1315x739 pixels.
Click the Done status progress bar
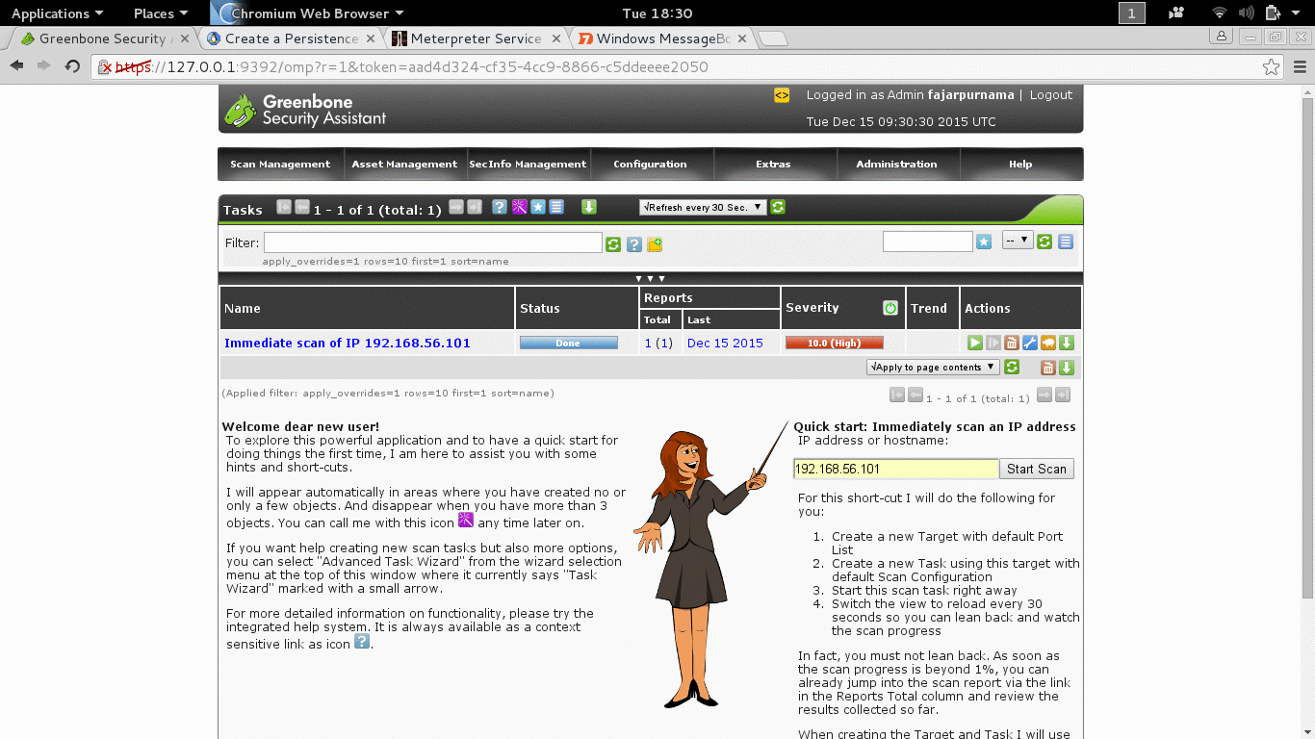[568, 343]
